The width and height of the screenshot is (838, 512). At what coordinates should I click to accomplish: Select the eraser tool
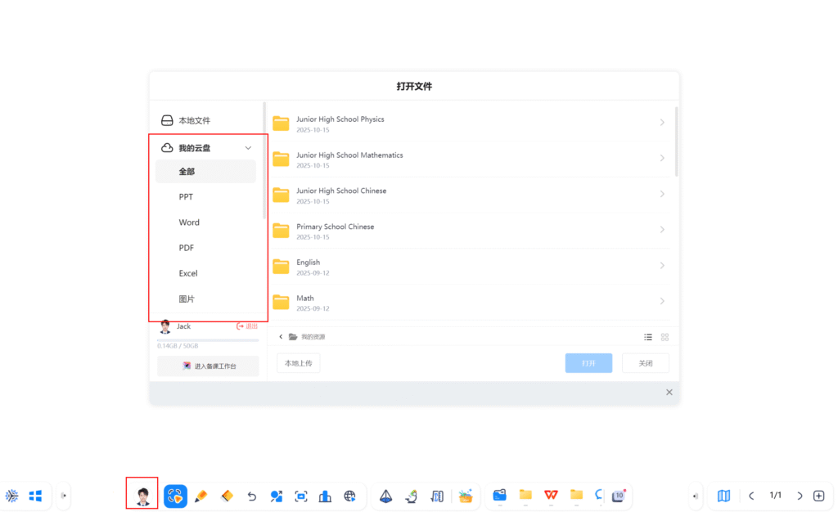pyautogui.click(x=227, y=496)
